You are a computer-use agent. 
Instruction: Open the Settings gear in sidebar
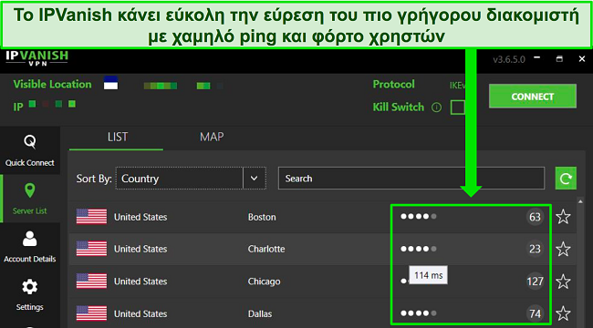[30, 295]
